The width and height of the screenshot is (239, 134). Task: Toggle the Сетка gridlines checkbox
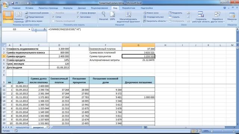53,17
